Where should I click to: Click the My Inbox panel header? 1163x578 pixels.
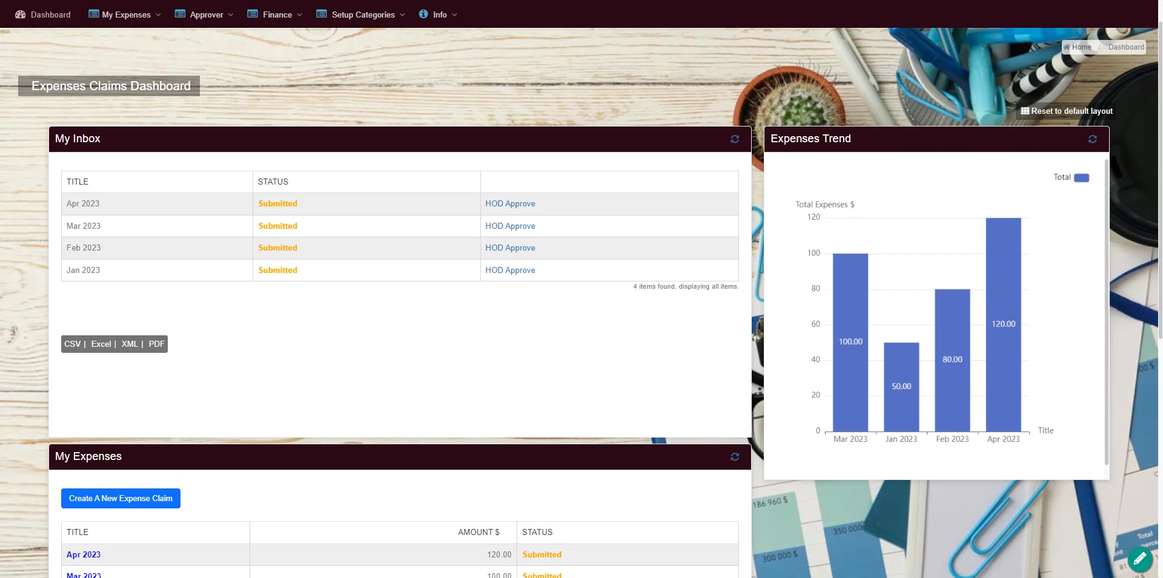click(400, 139)
